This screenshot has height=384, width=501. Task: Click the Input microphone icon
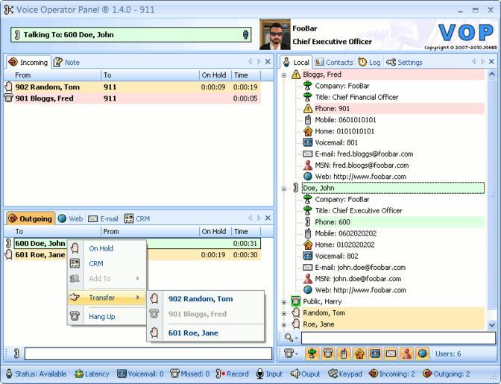pos(260,374)
